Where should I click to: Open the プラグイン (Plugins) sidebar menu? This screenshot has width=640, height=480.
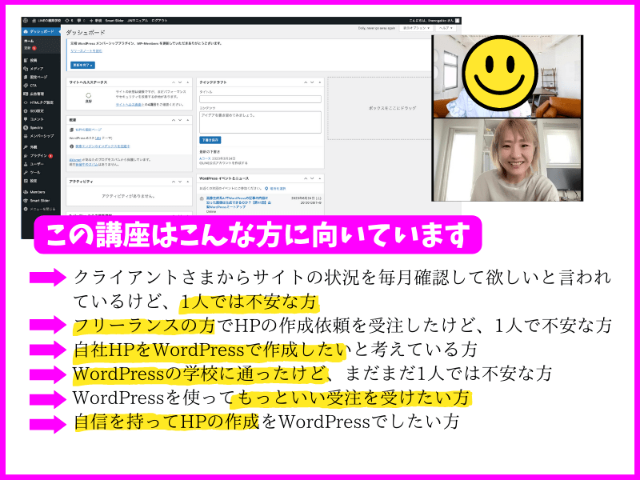pos(38,155)
